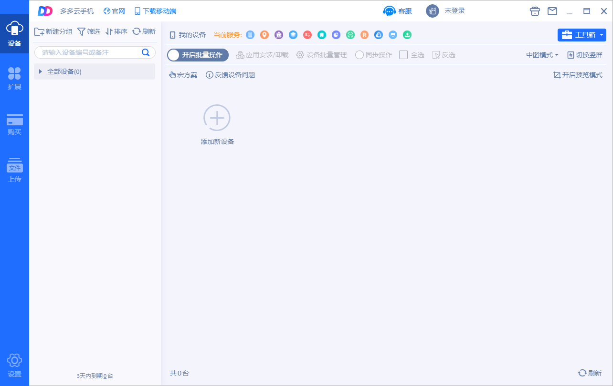Image resolution: width=613 pixels, height=386 pixels.
Task: Click the 当前服务 label
Action: [x=228, y=35]
